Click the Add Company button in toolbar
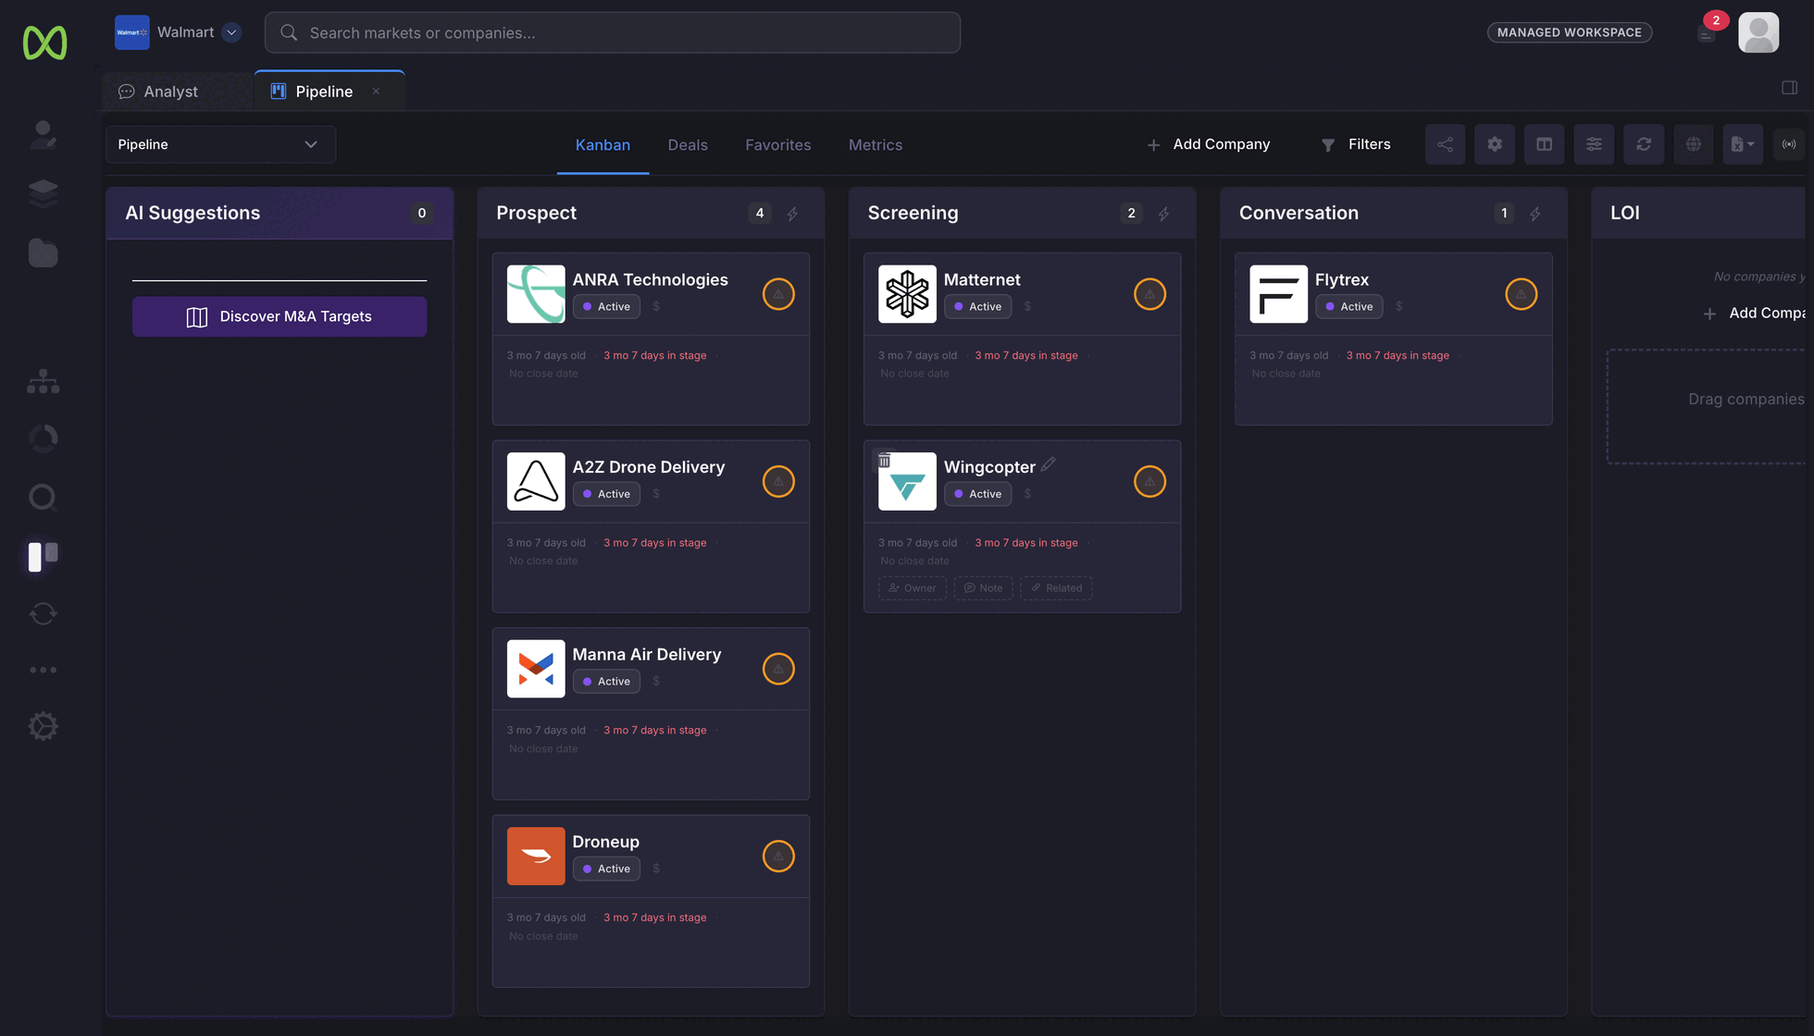The height and width of the screenshot is (1036, 1814). pyautogui.click(x=1208, y=144)
